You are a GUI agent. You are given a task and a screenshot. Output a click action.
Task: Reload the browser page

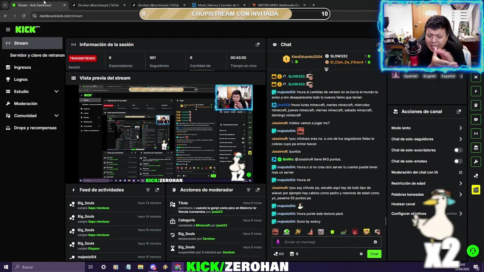click(23, 16)
